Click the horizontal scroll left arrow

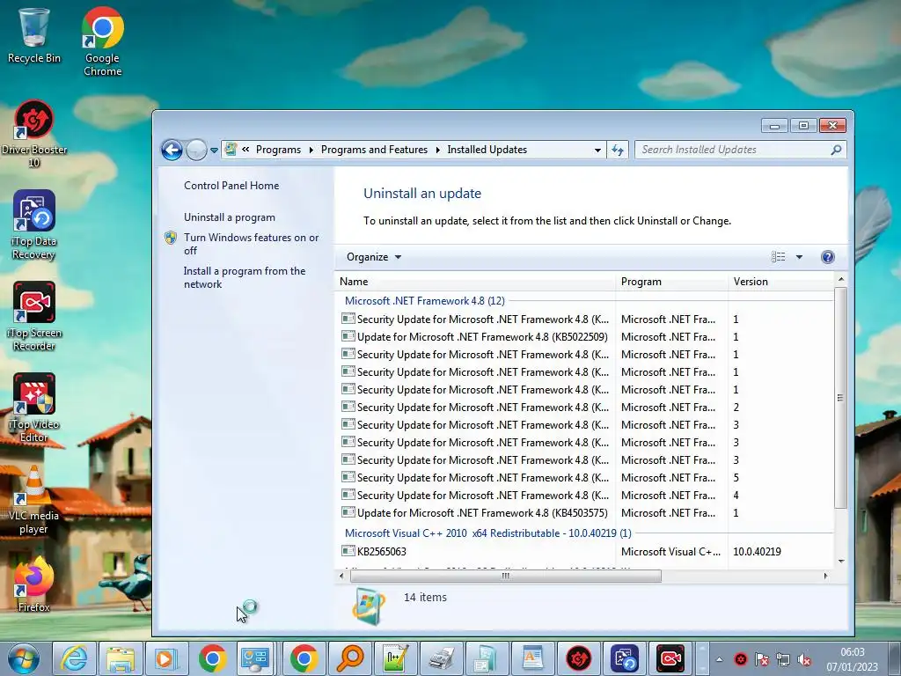coord(341,576)
